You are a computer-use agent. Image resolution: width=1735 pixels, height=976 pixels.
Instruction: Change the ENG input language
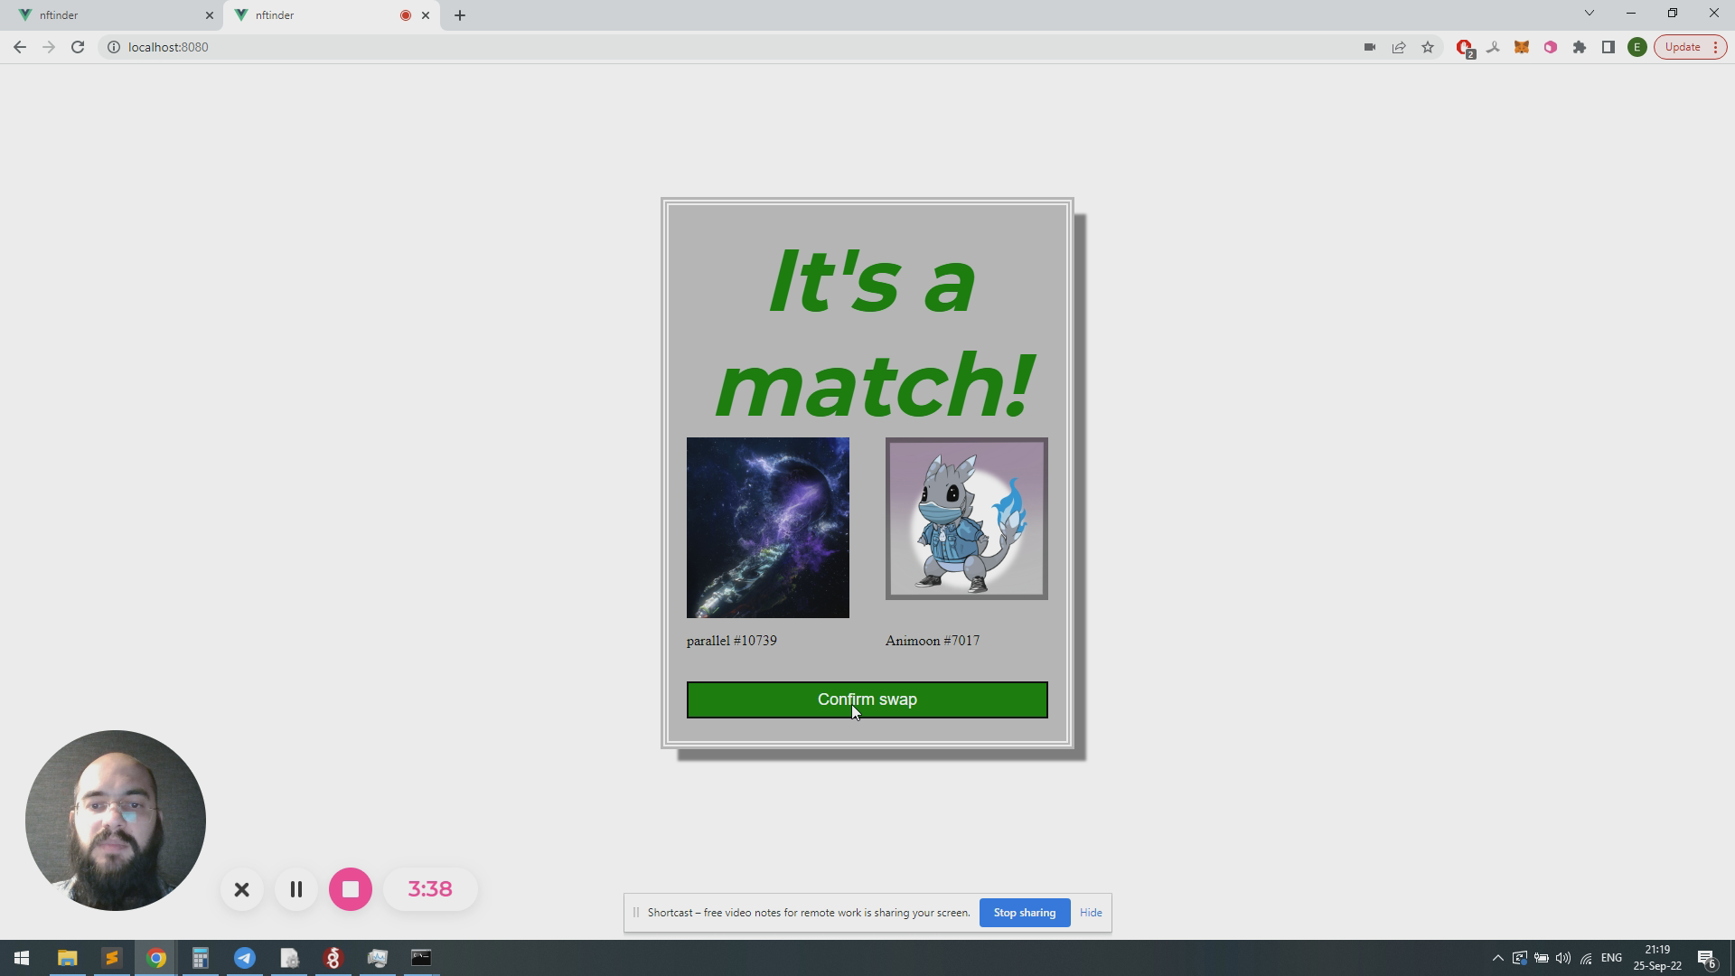[1611, 958]
